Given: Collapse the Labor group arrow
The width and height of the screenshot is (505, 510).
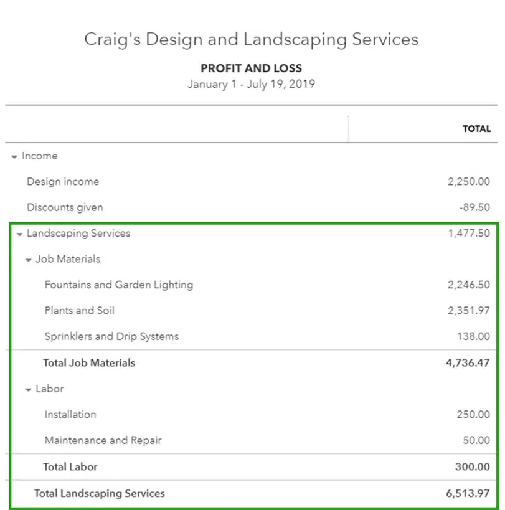Looking at the screenshot, I should point(29,390).
